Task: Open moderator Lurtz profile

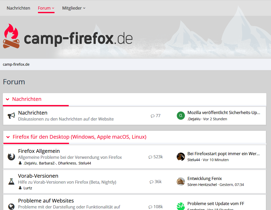Action: point(28,188)
